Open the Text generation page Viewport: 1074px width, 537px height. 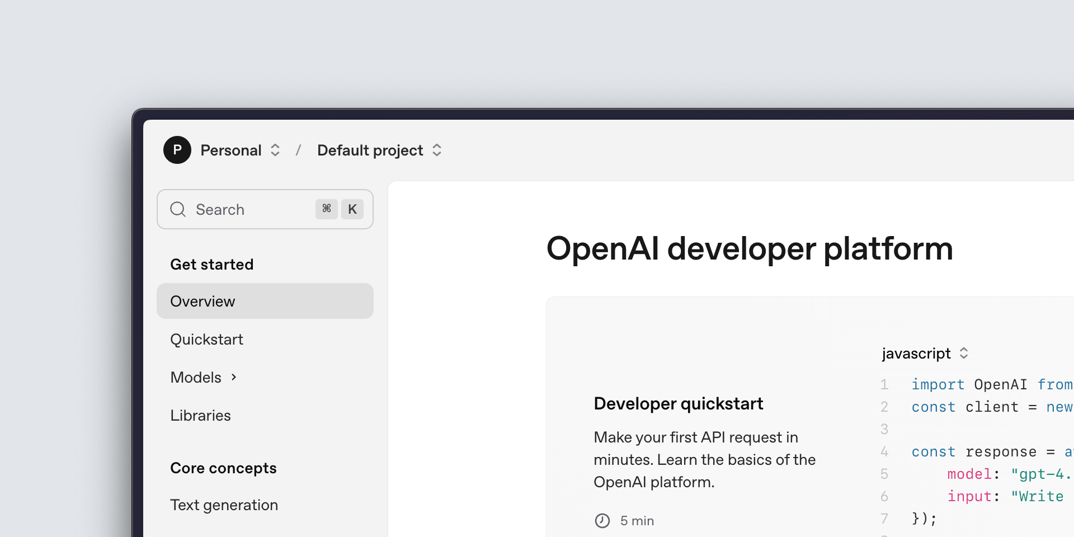224,505
